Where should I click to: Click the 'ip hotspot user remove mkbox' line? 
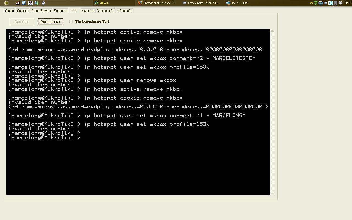click(92, 80)
